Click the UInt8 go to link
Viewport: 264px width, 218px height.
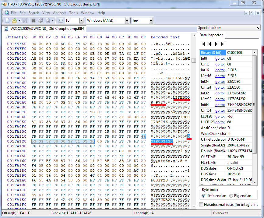[220, 64]
